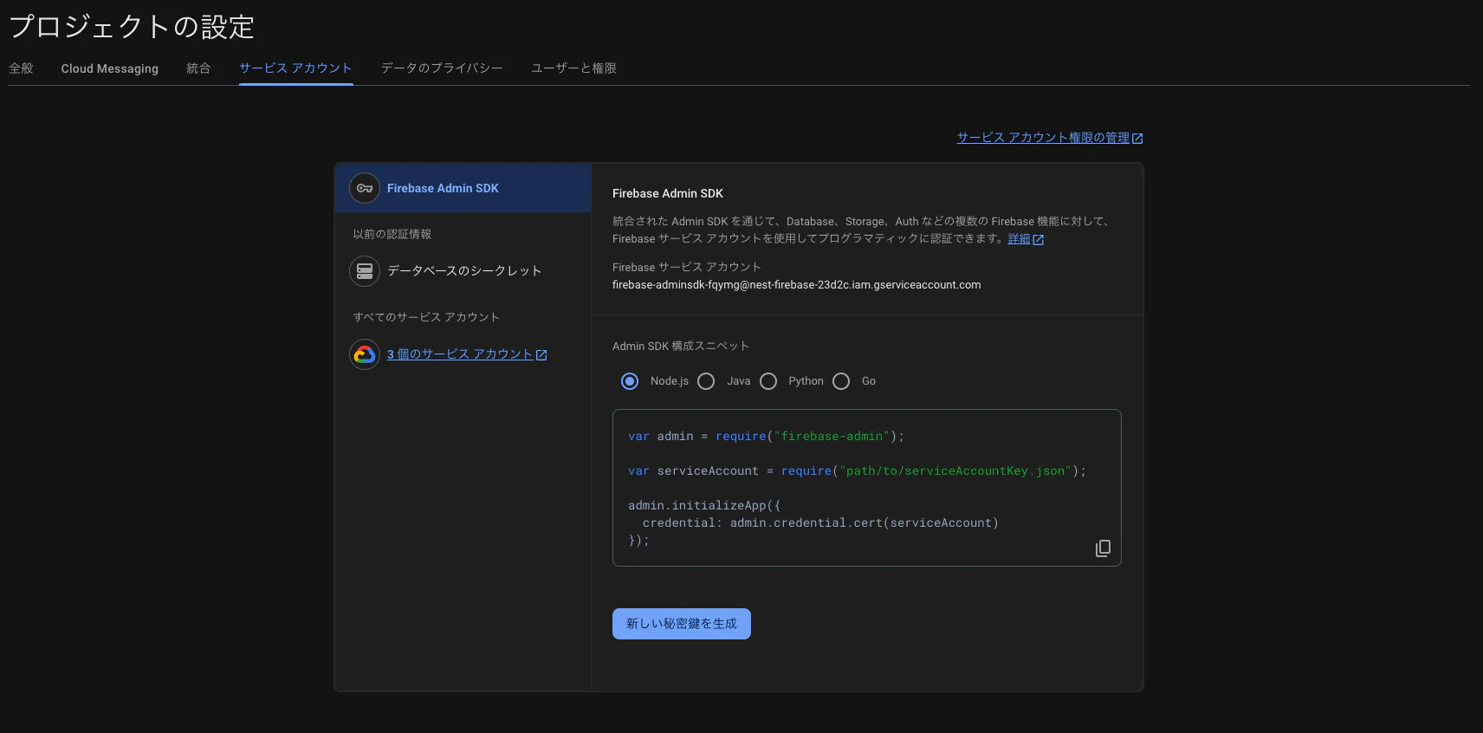Choose the Python radio option
Screen dimensions: 1483x733
tap(768, 381)
